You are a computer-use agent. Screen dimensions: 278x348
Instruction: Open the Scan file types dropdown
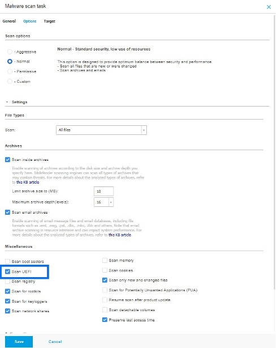(x=101, y=130)
